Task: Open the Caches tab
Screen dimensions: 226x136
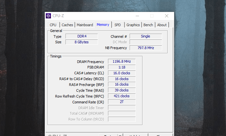Action: click(x=67, y=25)
